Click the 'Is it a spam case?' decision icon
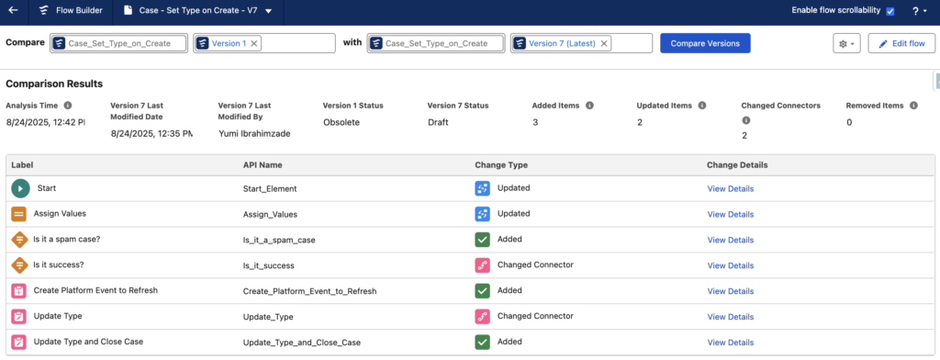The height and width of the screenshot is (360, 940). click(19, 240)
